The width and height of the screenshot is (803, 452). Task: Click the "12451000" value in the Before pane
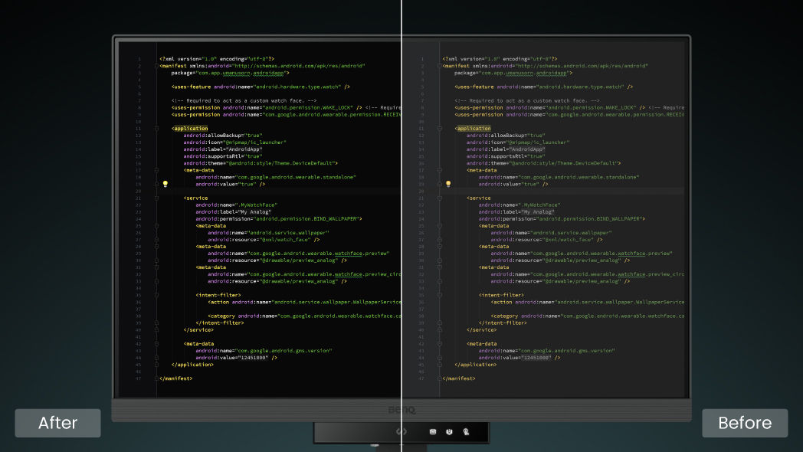[536, 358]
